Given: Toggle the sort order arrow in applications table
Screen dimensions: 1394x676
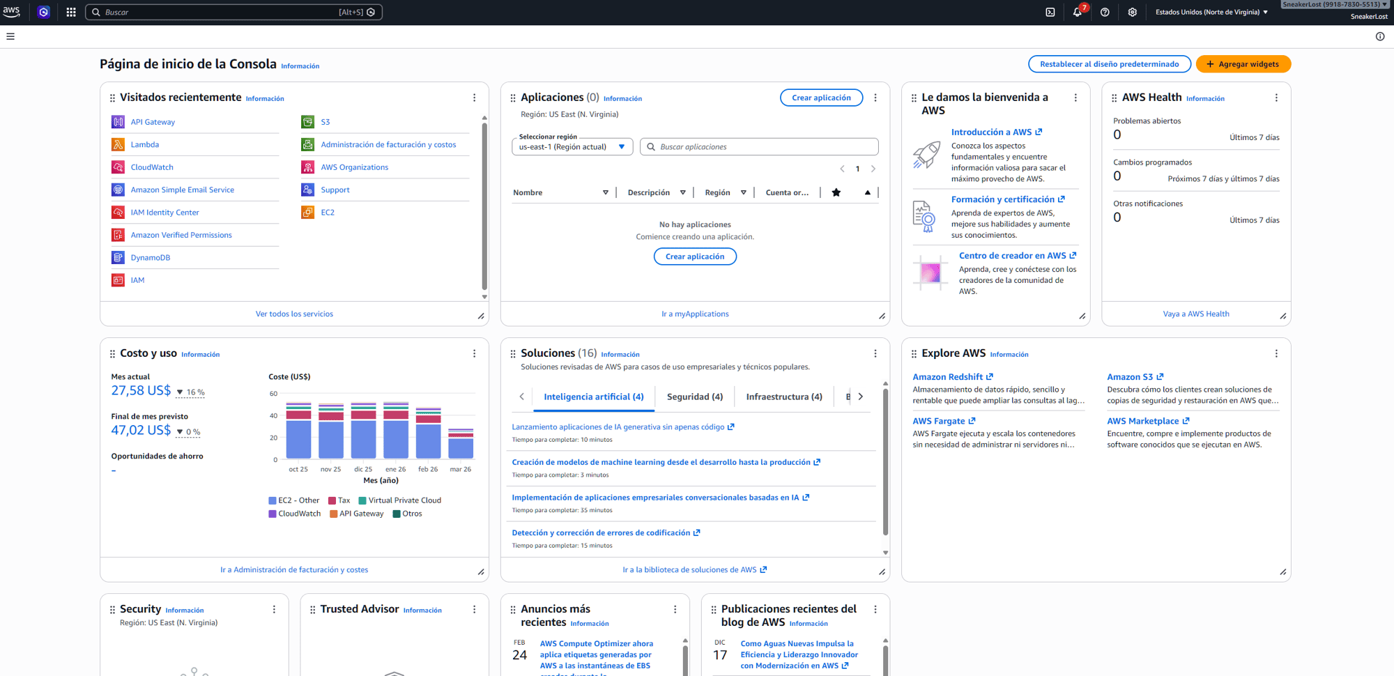Looking at the screenshot, I should [866, 192].
